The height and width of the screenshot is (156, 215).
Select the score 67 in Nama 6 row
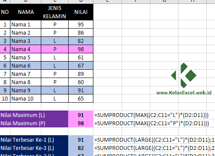pyautogui.click(x=81, y=65)
